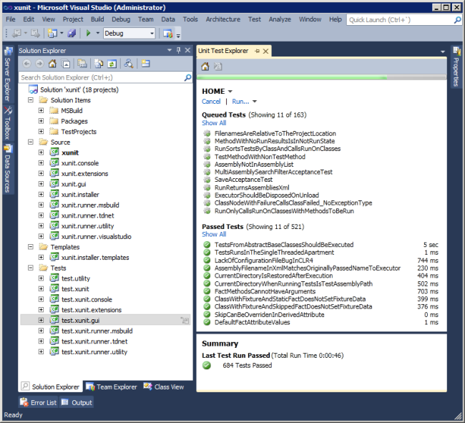The width and height of the screenshot is (465, 423).
Task: Click the test run progress bar
Action: pos(321,77)
